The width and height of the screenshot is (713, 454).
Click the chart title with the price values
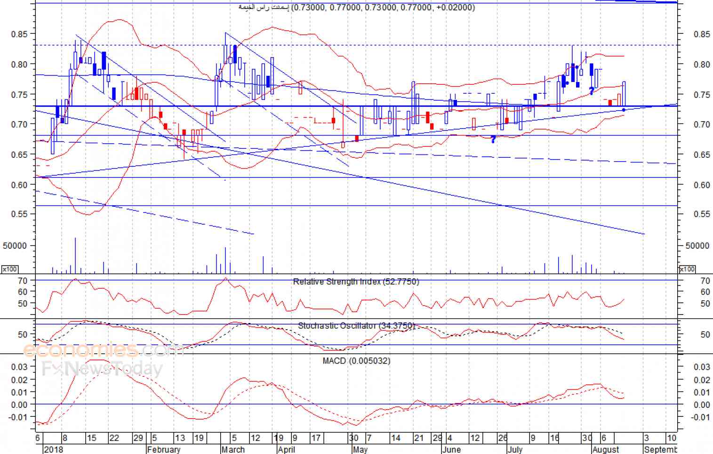(x=356, y=8)
